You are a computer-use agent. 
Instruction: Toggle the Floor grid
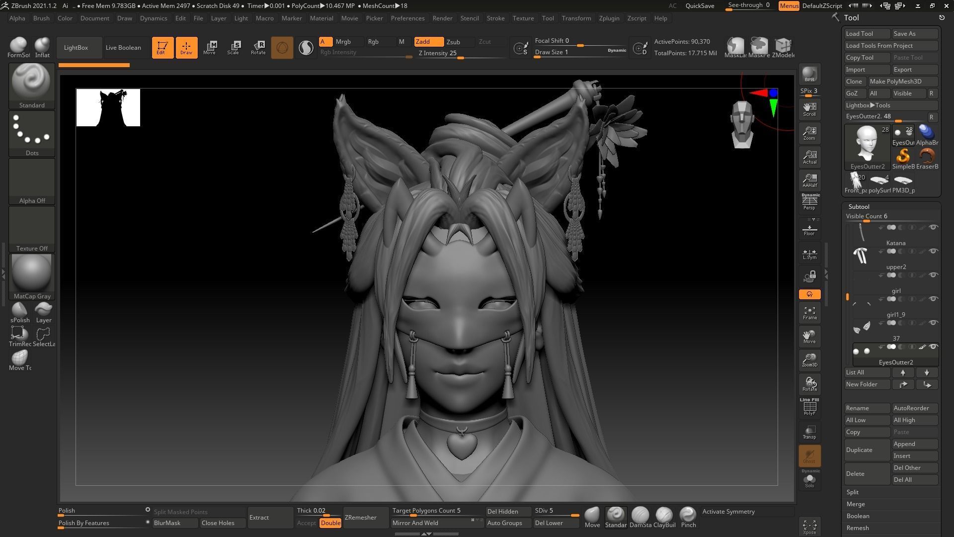[809, 228]
